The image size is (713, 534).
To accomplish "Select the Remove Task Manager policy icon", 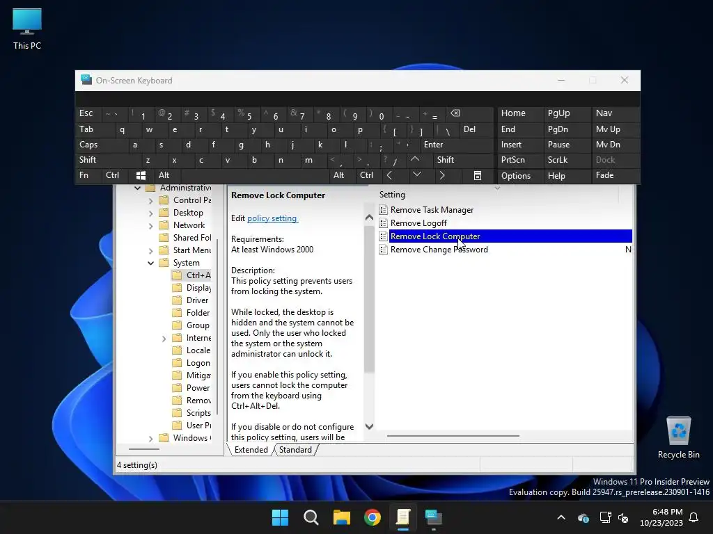I will 384,210.
